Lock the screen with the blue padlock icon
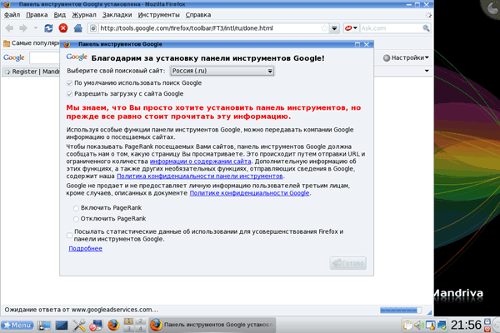The height and width of the screenshot is (333, 500). 487,321
